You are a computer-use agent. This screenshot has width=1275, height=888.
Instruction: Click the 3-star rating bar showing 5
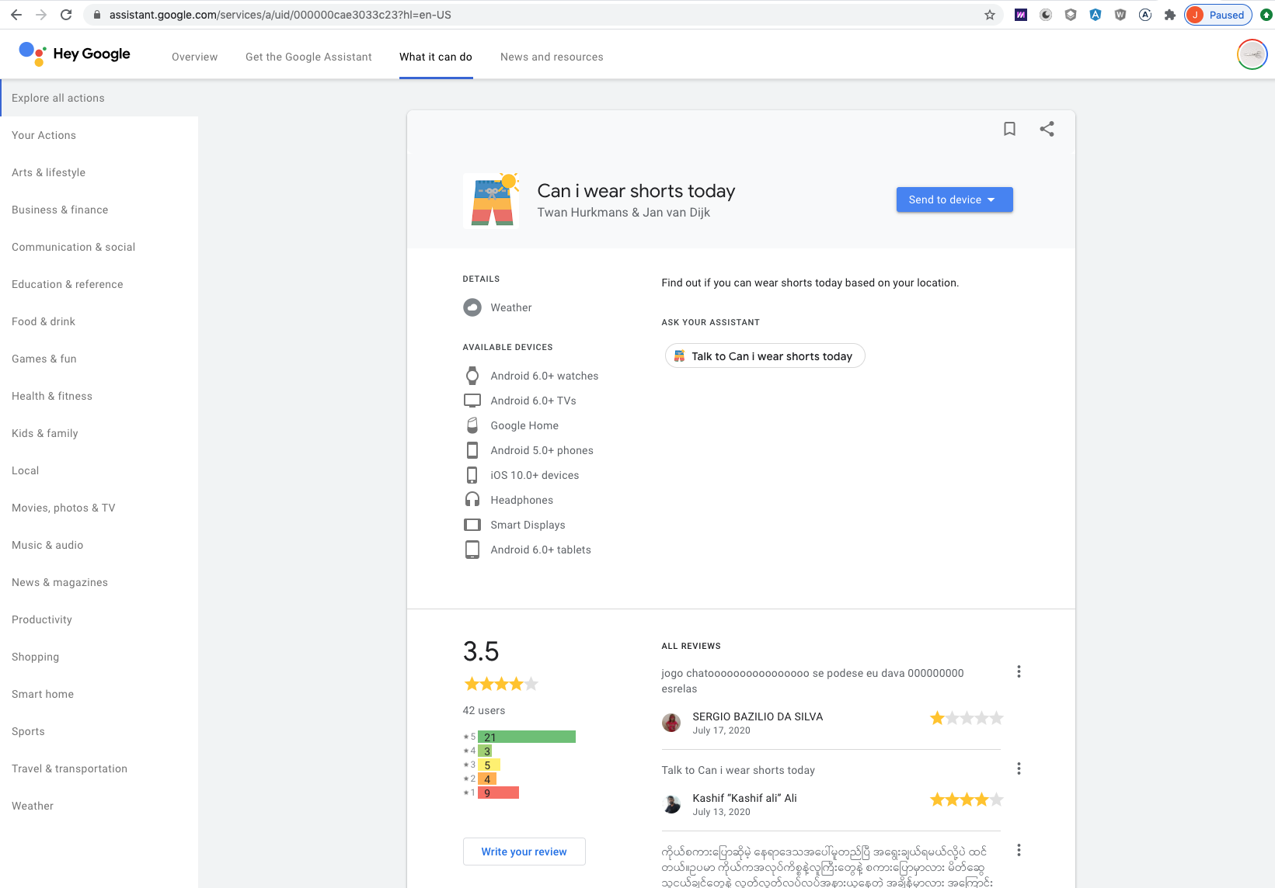pos(489,765)
